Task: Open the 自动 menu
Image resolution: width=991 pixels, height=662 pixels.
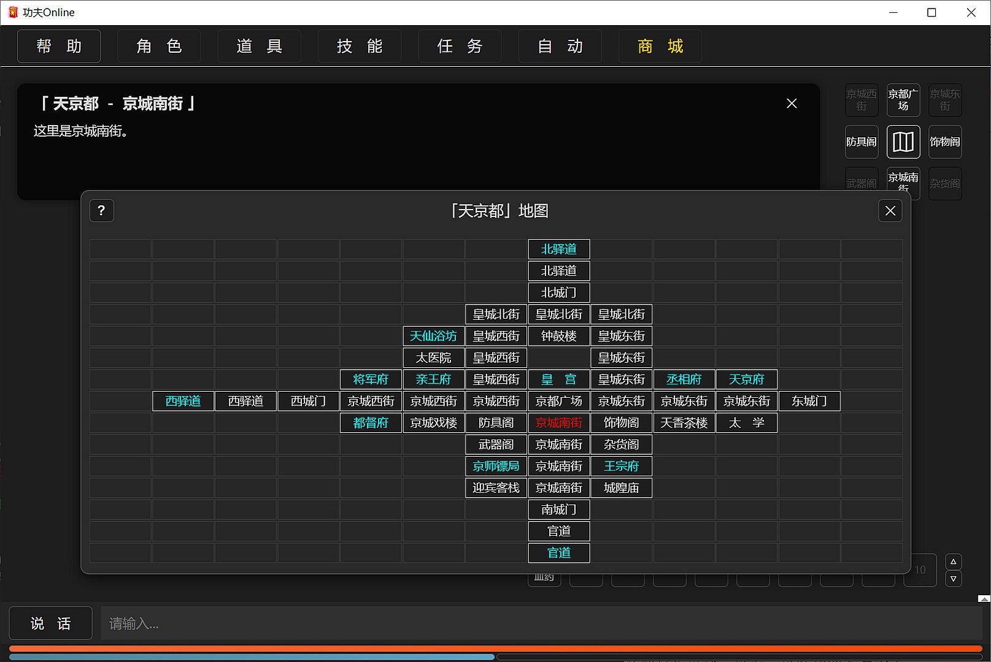Action: coord(560,46)
